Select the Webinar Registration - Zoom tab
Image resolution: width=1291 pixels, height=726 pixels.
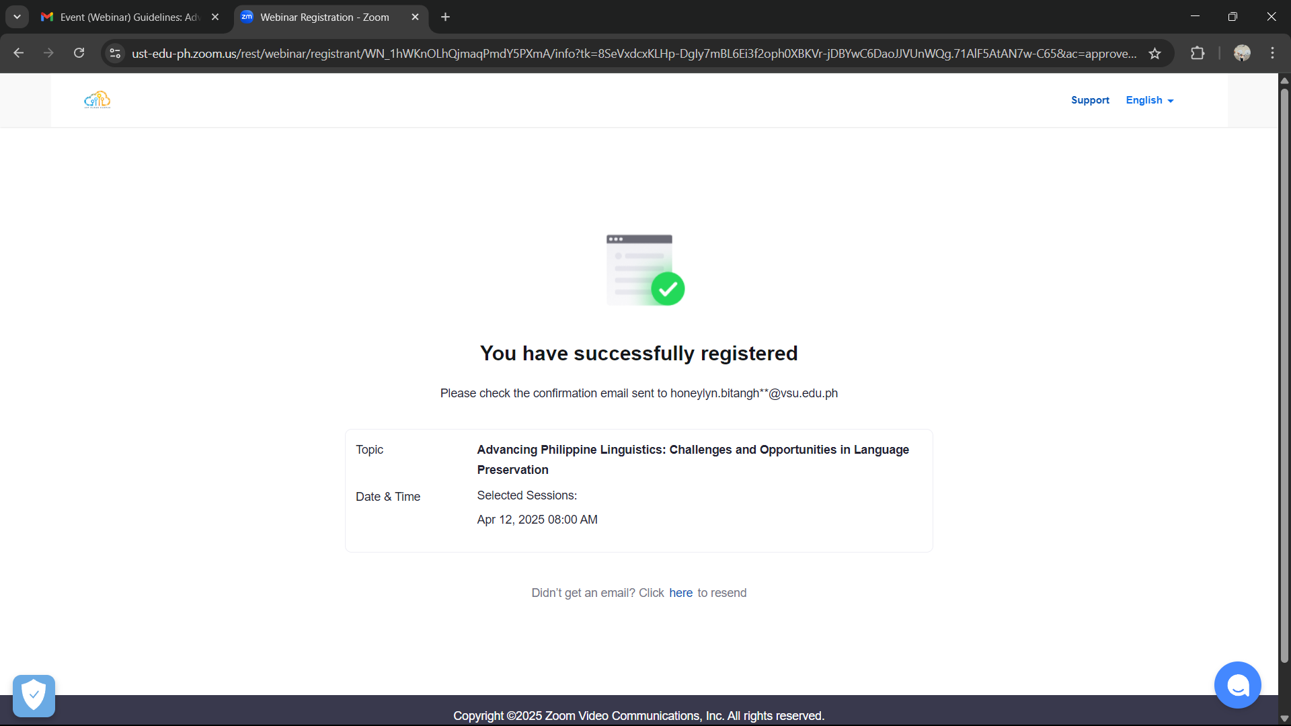coord(324,17)
